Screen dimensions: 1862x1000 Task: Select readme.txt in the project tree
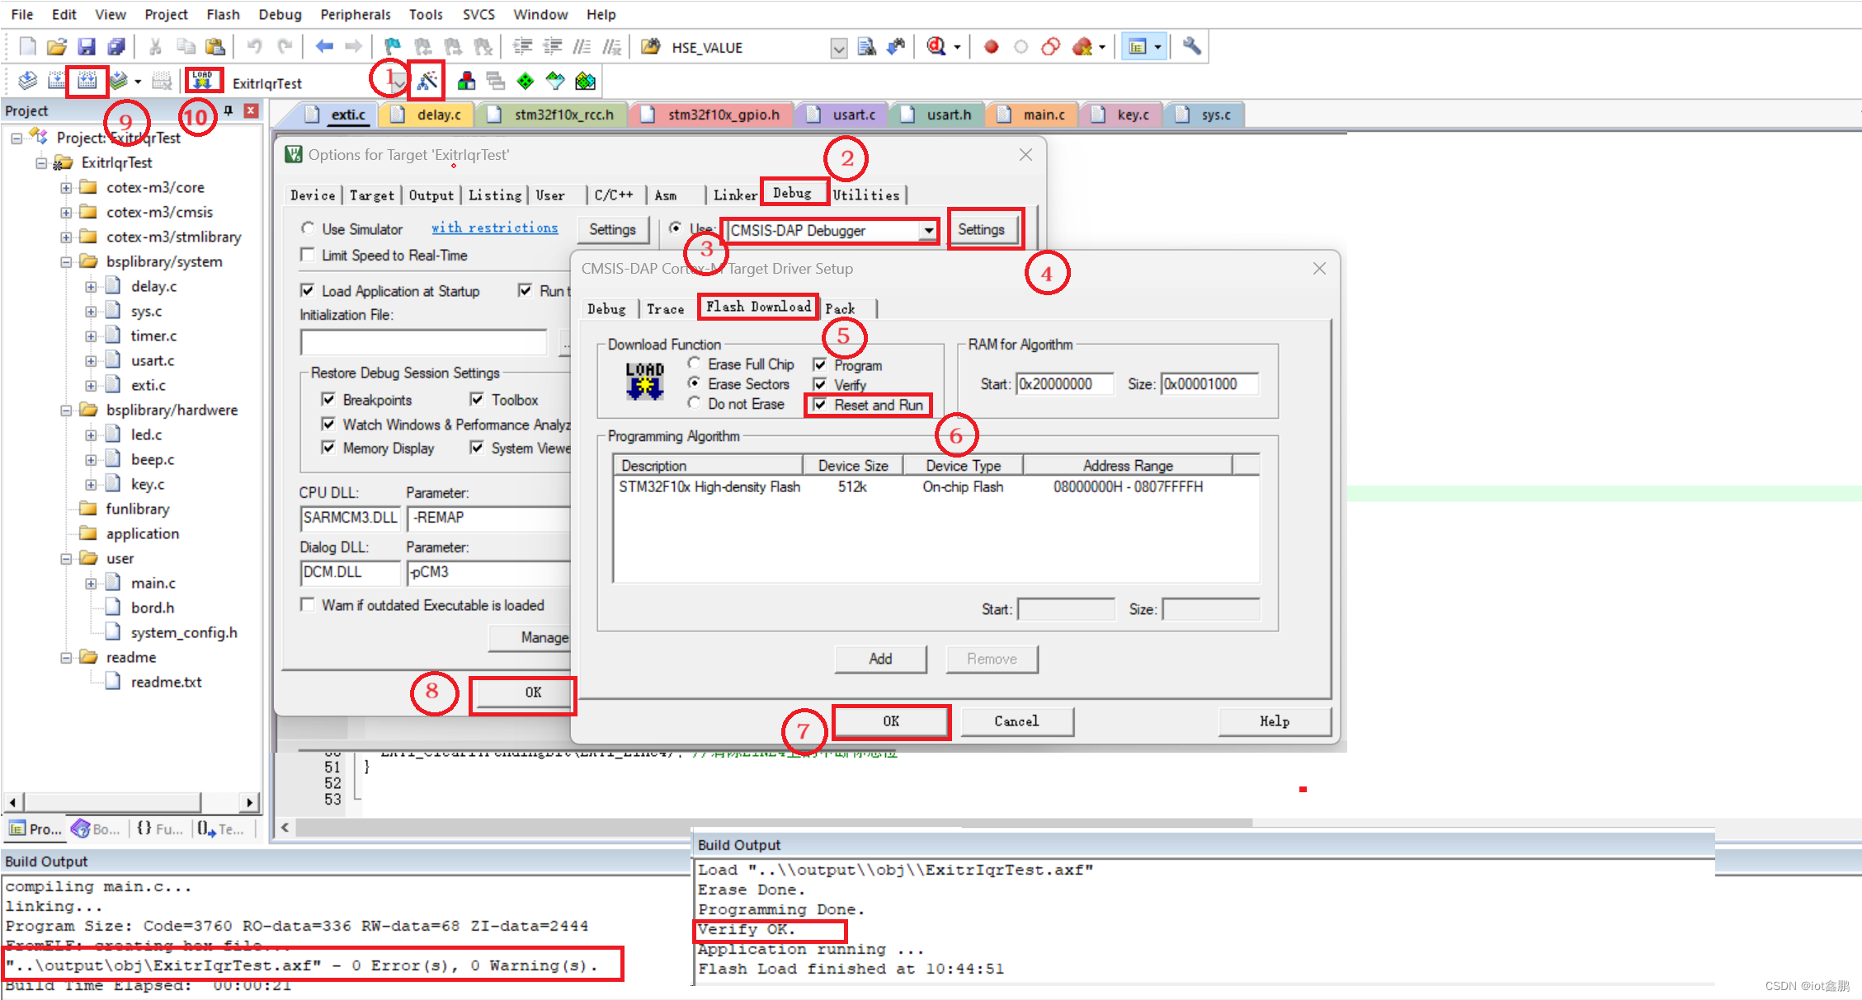[x=166, y=683]
